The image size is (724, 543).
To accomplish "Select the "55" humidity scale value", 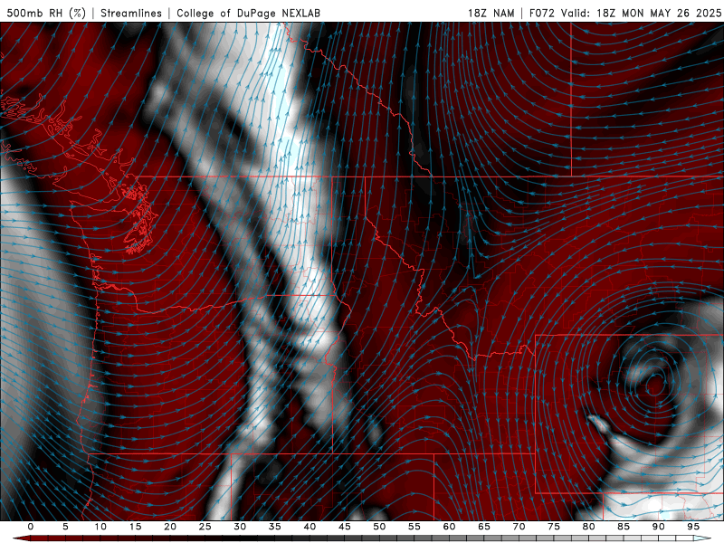I will 414,527.
